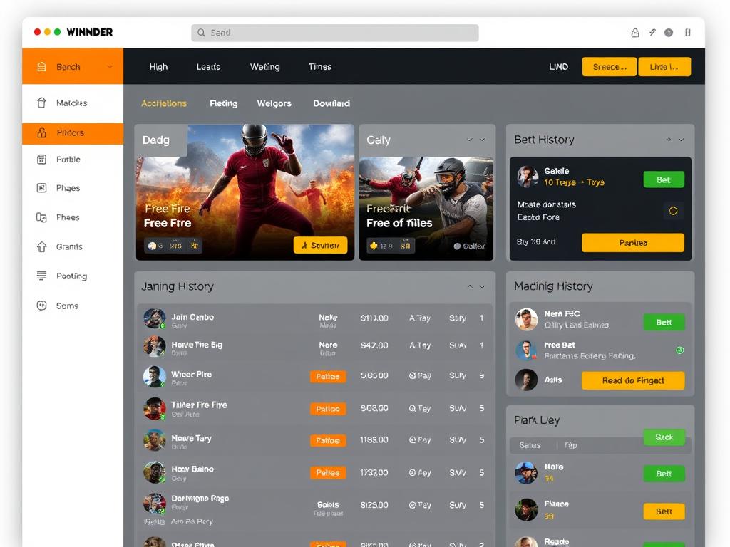Click the Read do Fingett button
The height and width of the screenshot is (547, 730).
tap(633, 380)
